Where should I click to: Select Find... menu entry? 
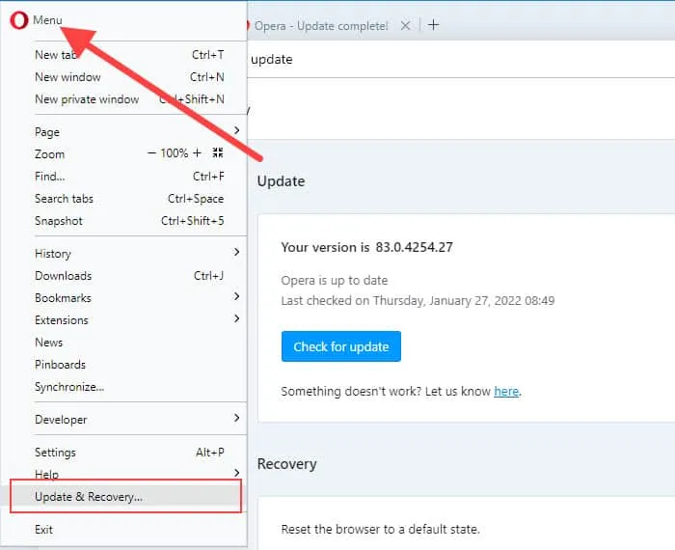click(x=129, y=177)
